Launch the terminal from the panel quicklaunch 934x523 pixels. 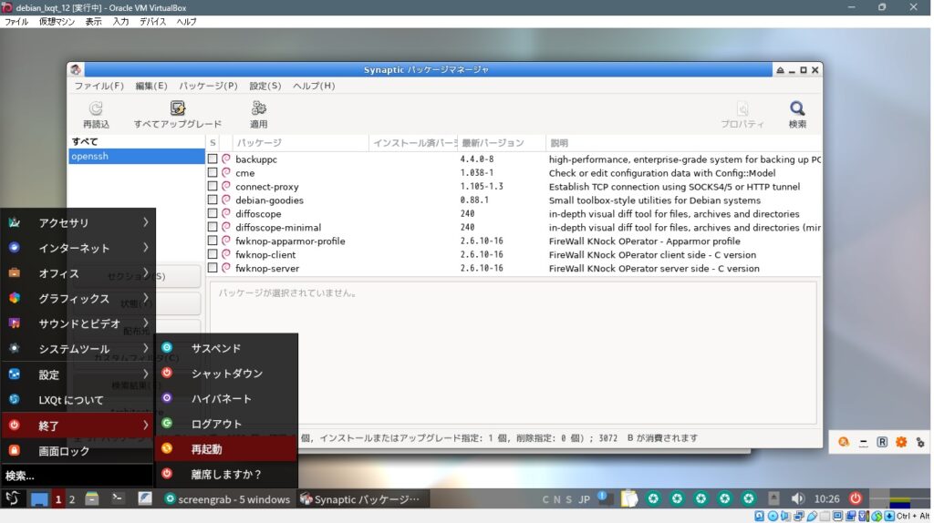click(x=118, y=498)
